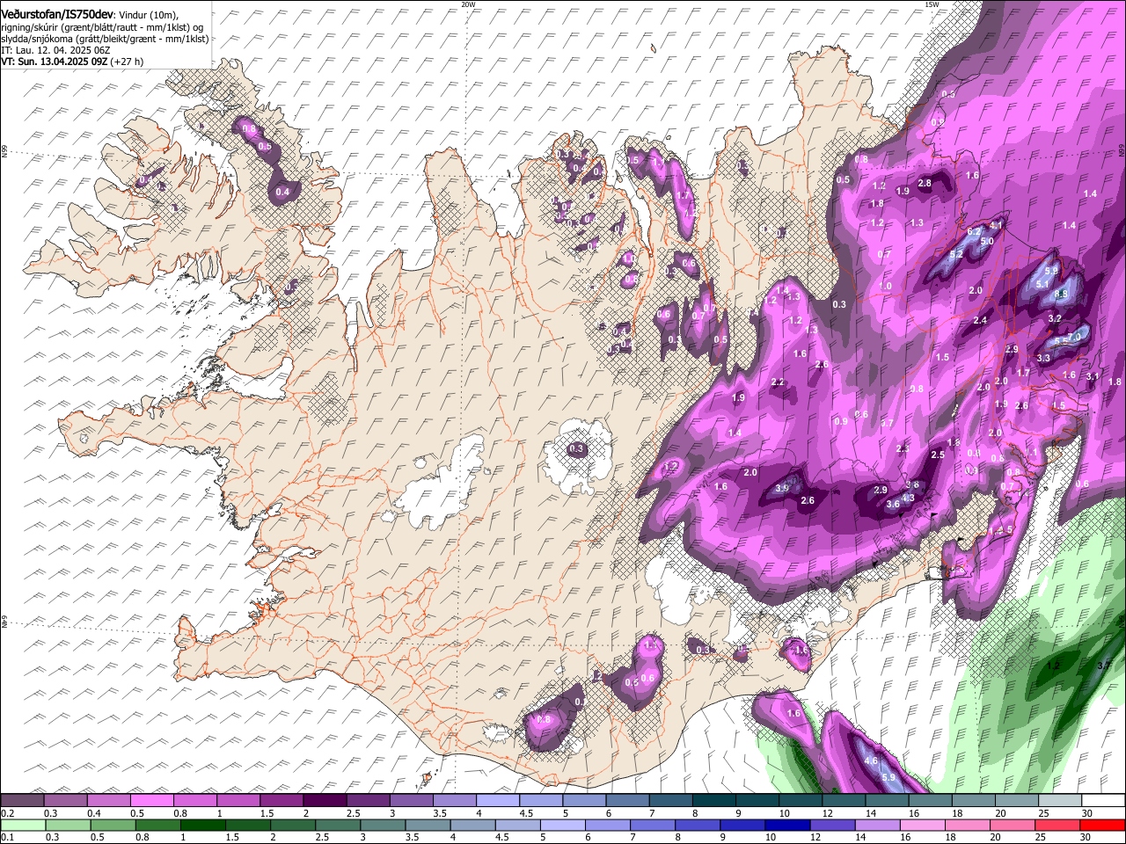Viewport: 1126px width, 844px height.
Task: Click the navy blue legend swatch labeled 10
Action: click(x=786, y=825)
